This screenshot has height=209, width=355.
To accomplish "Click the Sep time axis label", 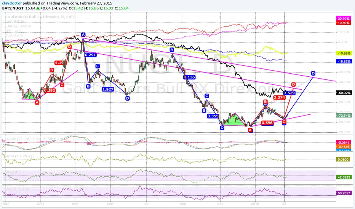I will pos(183,204).
